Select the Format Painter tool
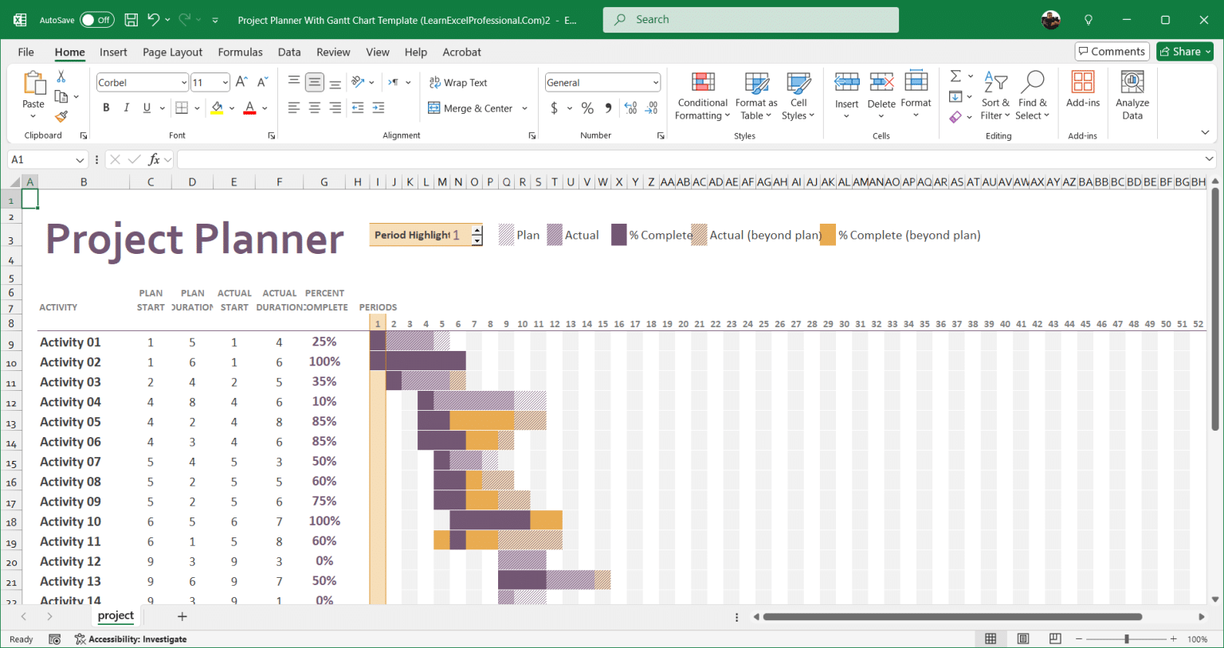The width and height of the screenshot is (1224, 648). [x=61, y=116]
